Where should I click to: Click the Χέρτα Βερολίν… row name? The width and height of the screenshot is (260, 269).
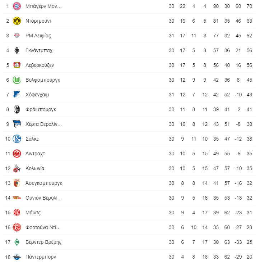(x=44, y=124)
